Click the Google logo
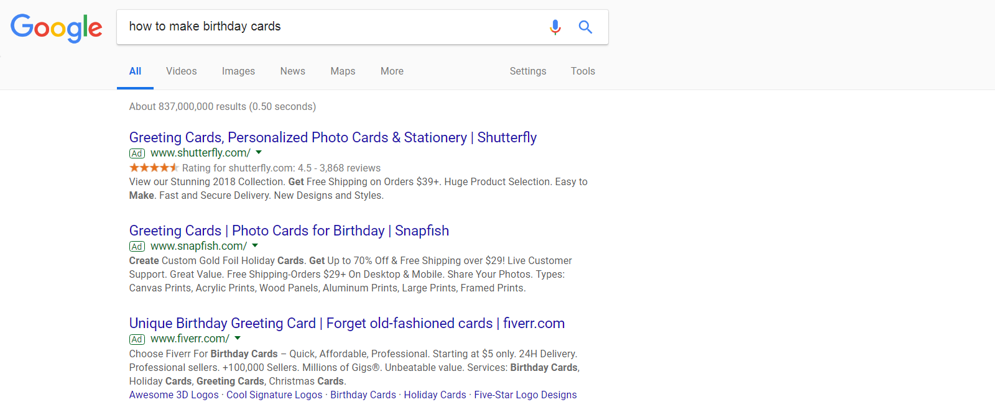 point(56,27)
